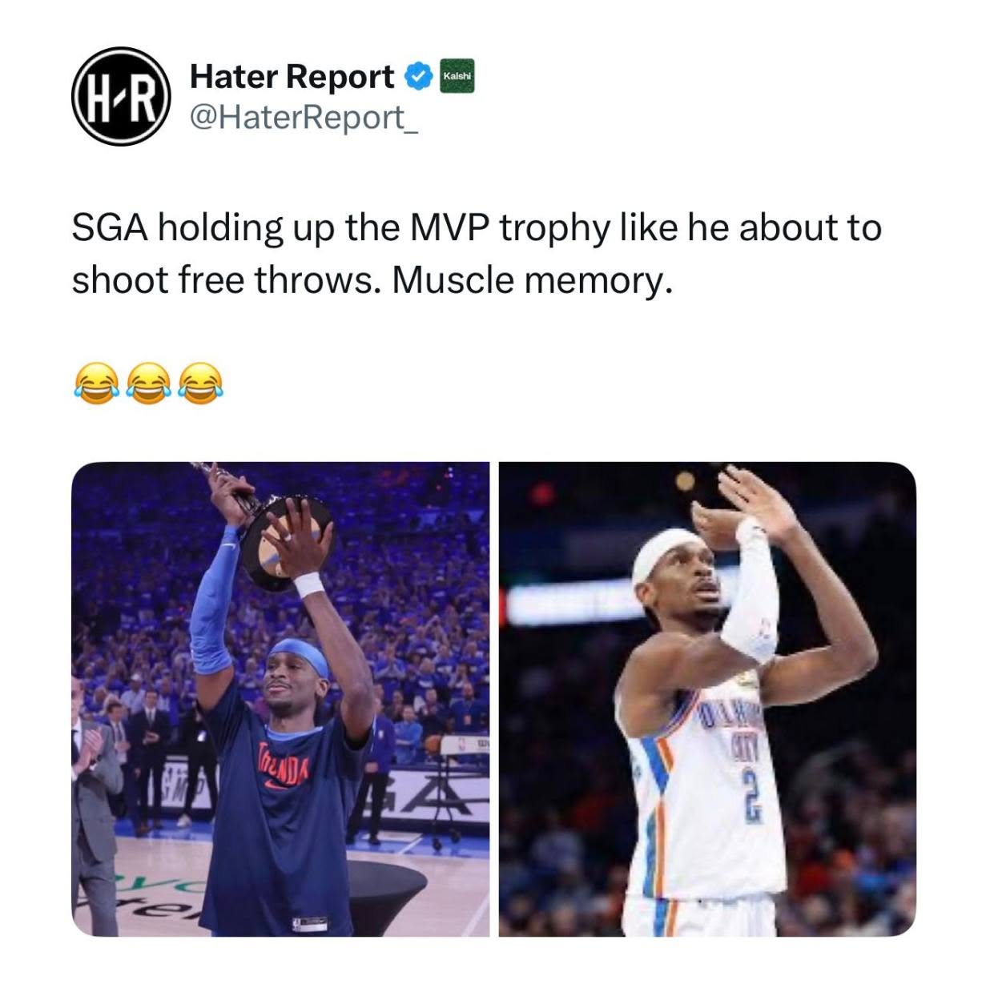Click the blue headband in left photo

(299, 655)
